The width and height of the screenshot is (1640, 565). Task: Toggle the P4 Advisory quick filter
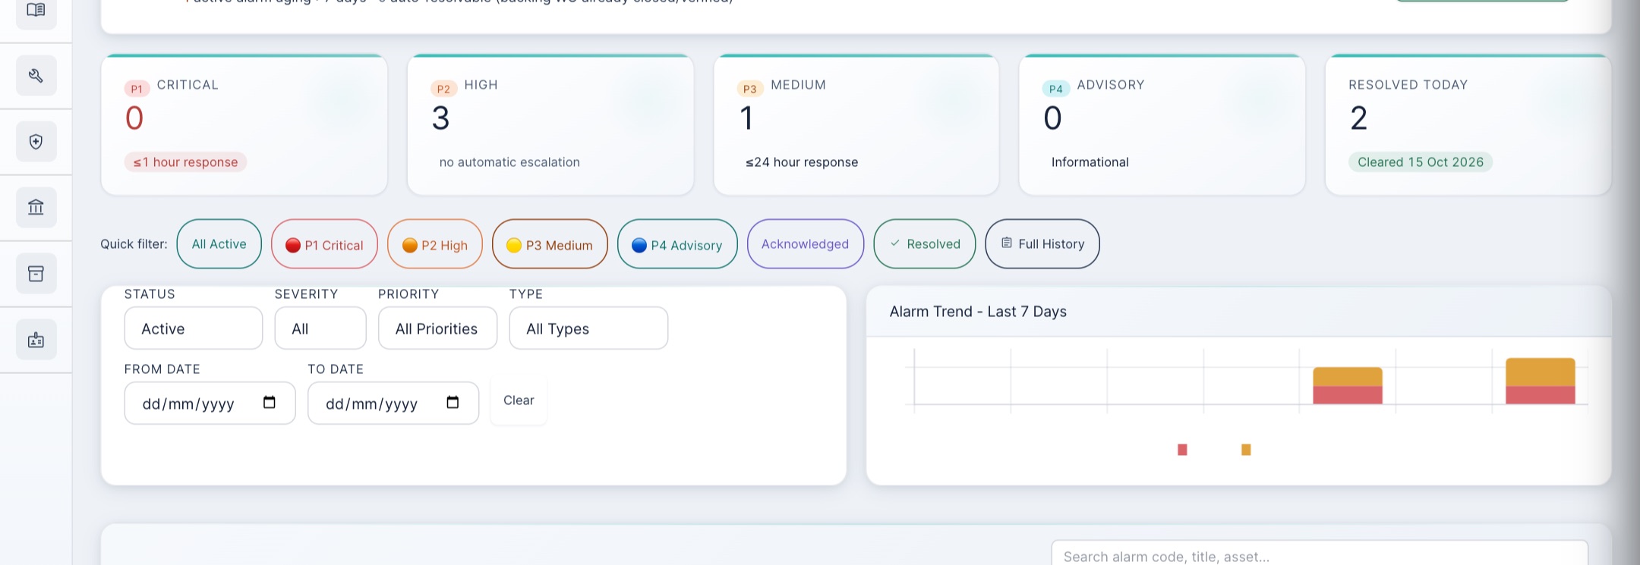coord(677,244)
